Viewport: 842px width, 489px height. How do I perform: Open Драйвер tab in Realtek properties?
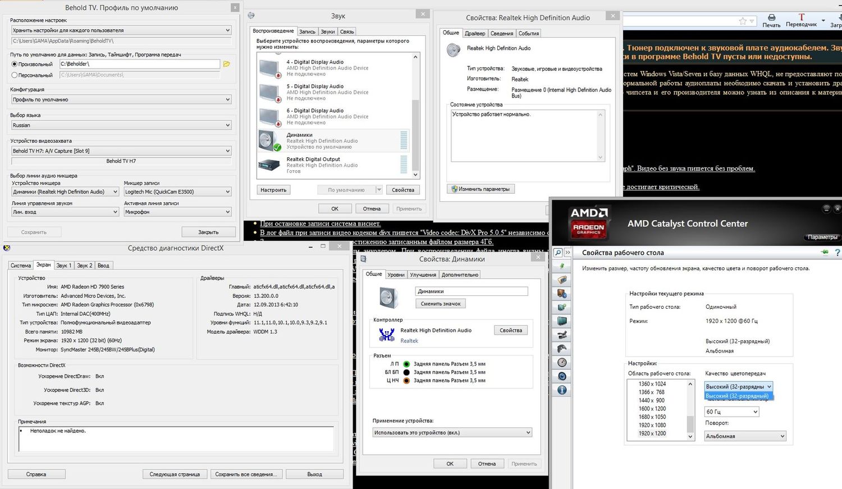(x=475, y=34)
